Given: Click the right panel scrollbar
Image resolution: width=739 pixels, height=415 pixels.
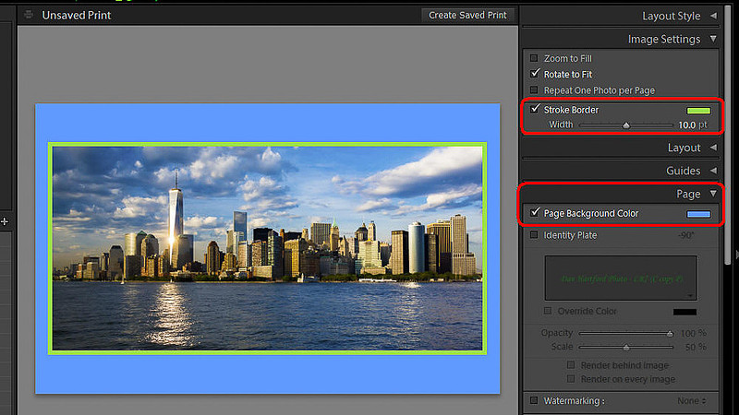Looking at the screenshot, I should coord(729,136).
